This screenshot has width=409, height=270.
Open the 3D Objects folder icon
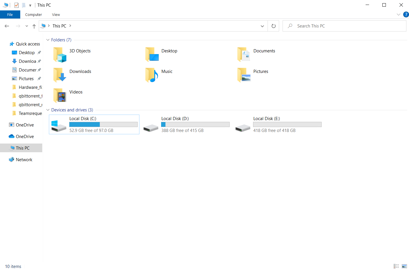(60, 55)
